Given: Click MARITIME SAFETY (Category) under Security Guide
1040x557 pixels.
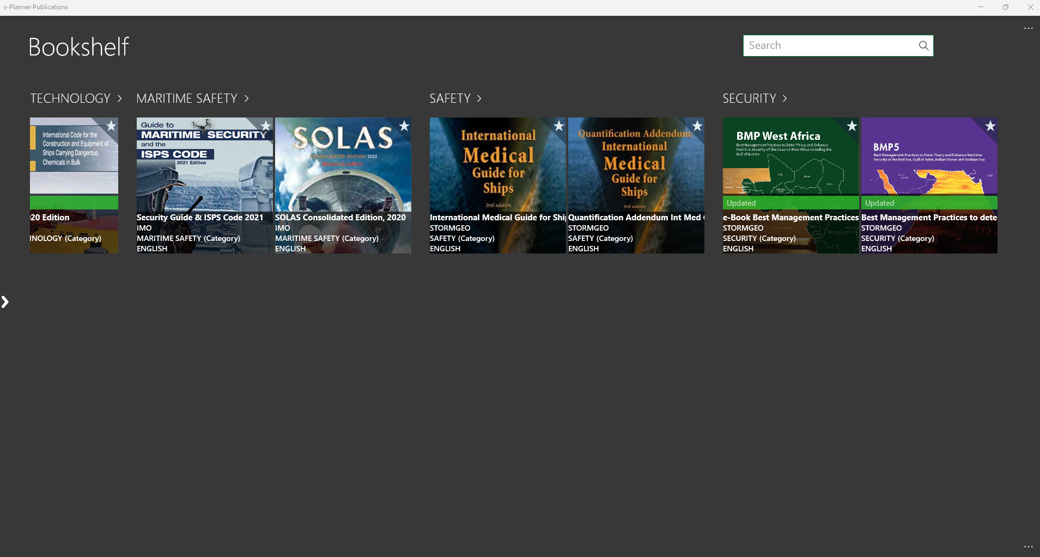Looking at the screenshot, I should (x=188, y=238).
